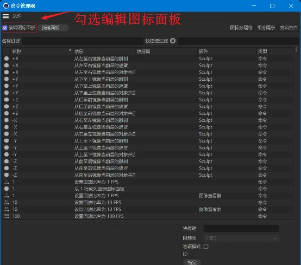Image resolution: width=301 pixels, height=265 pixels.
Task: Enable the 选项模式 checkbox
Action: tap(206, 247)
